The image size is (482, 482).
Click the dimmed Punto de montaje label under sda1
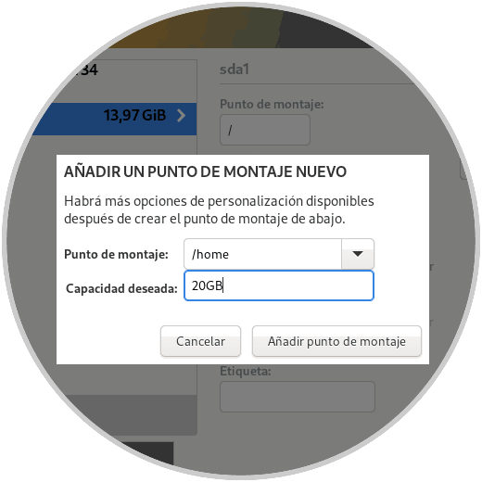point(272,104)
